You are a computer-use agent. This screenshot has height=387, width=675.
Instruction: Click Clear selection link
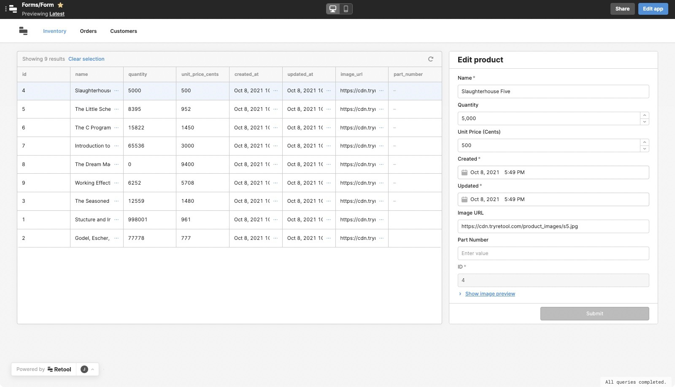(x=86, y=59)
